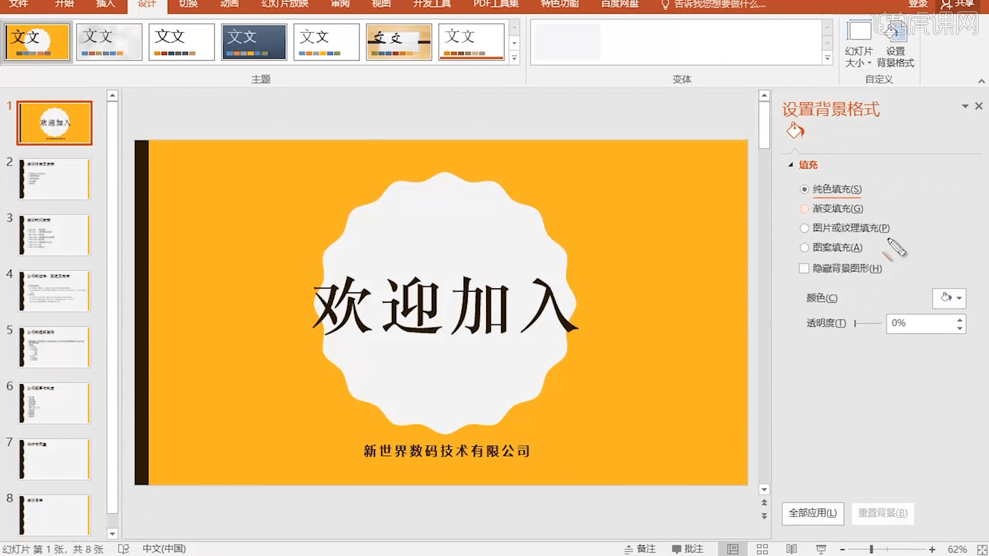Open the 百度网盘 tab

tap(620, 4)
